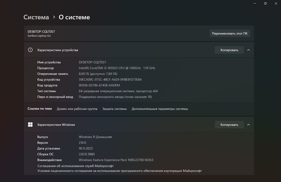
Task: Click the Характеристики устройства header title
Action: pos(58,50)
